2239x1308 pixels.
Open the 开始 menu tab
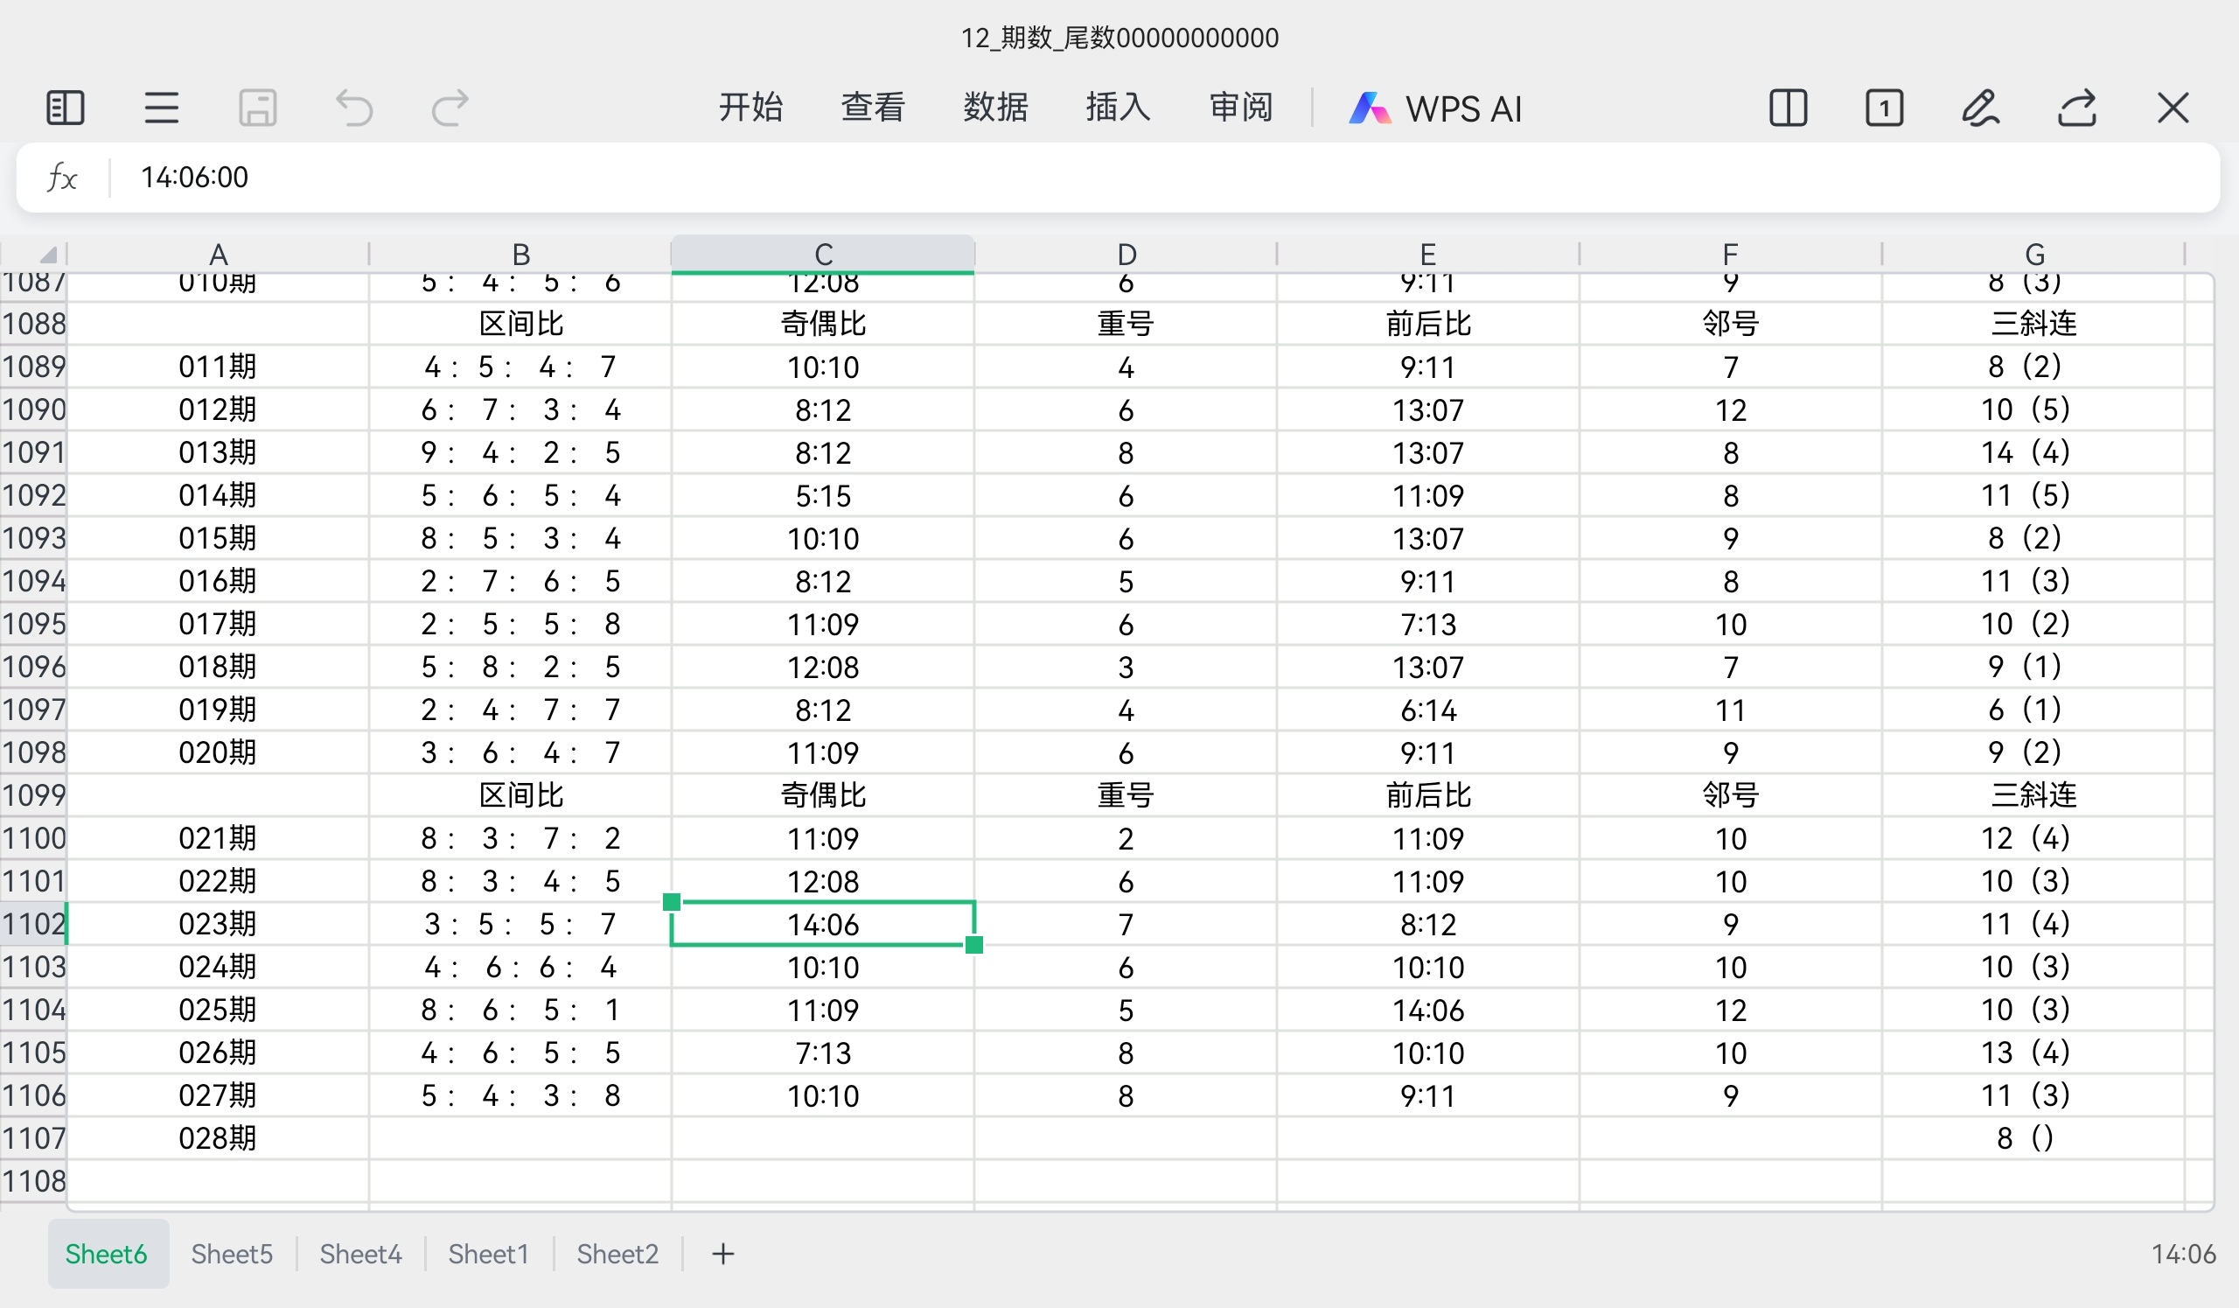click(750, 108)
